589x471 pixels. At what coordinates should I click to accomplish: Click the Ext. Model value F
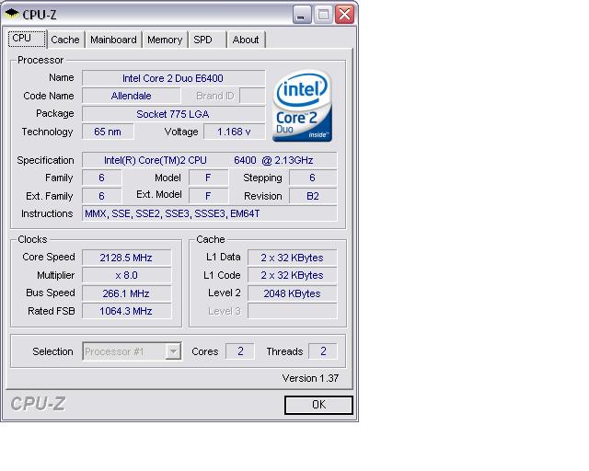point(208,196)
